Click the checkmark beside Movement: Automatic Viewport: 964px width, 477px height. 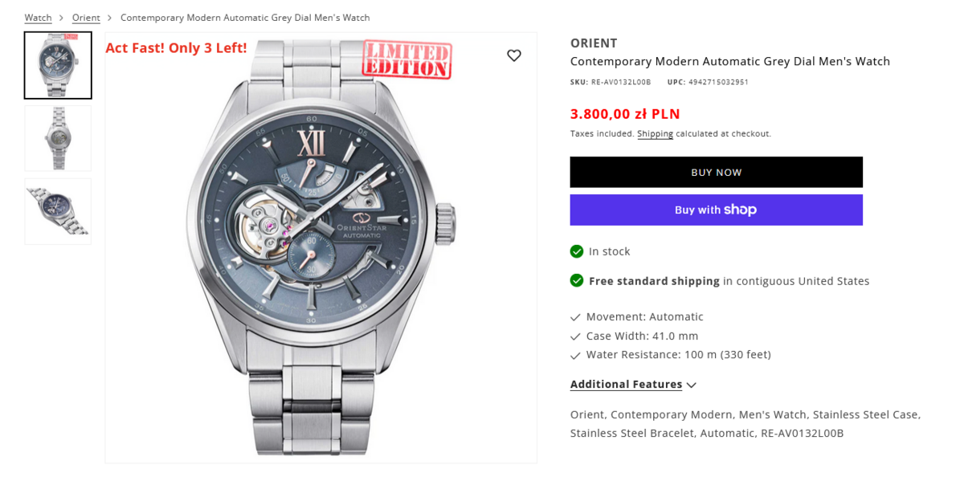click(575, 317)
